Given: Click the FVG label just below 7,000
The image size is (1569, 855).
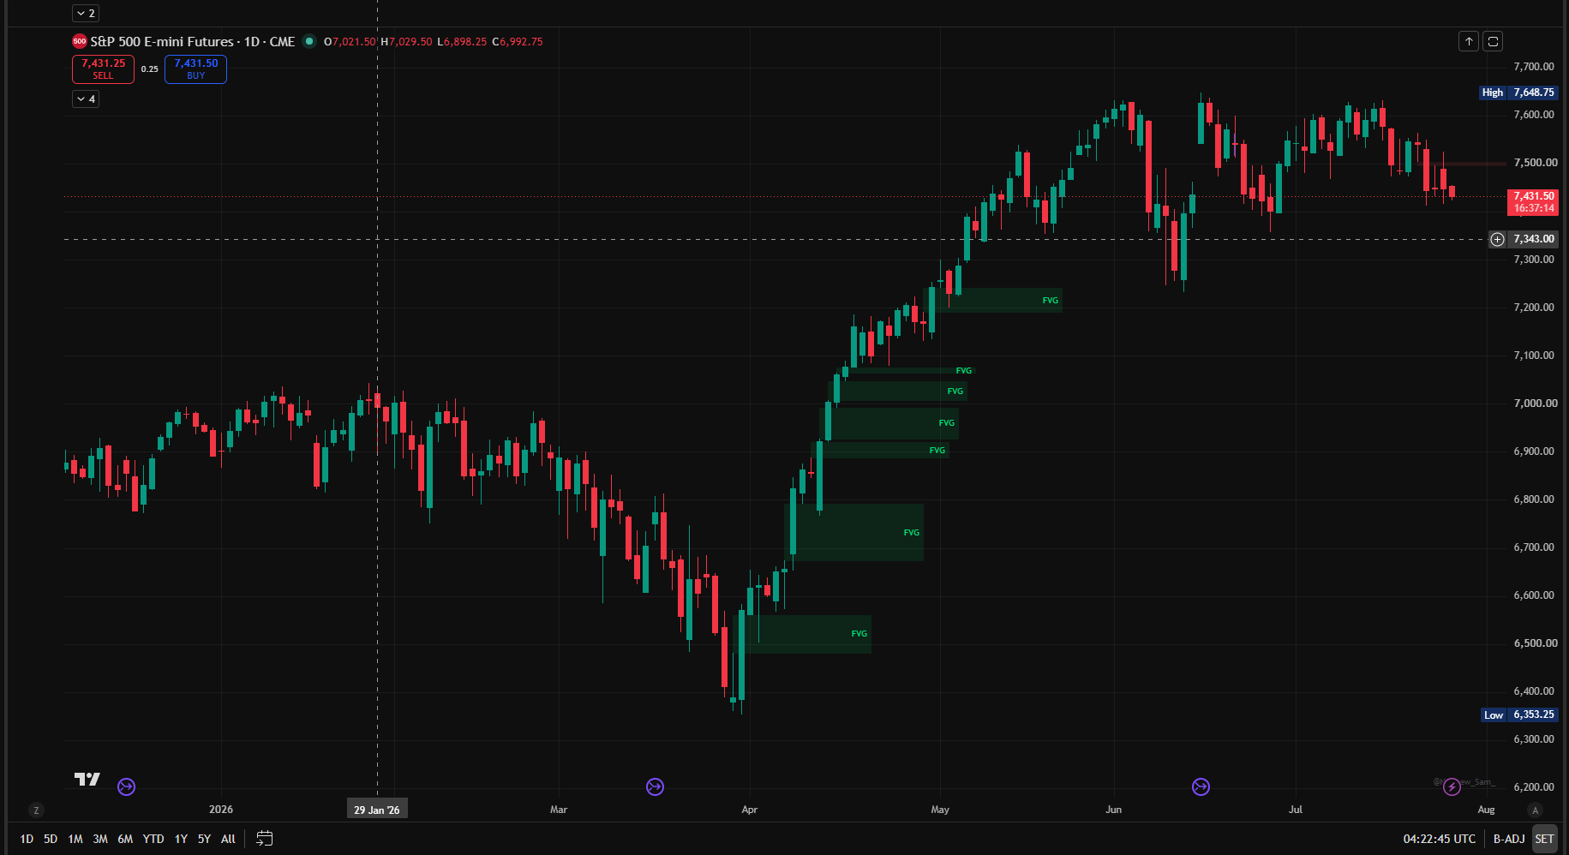Looking at the screenshot, I should point(946,423).
